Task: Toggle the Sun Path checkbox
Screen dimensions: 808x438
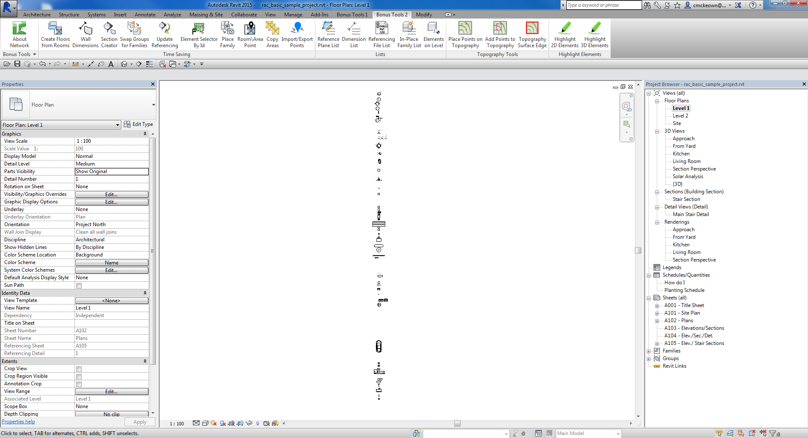Action: (79, 286)
